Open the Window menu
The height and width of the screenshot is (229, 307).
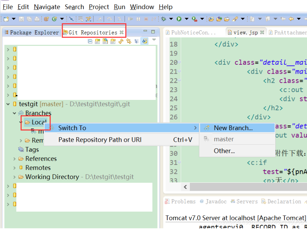142,7
